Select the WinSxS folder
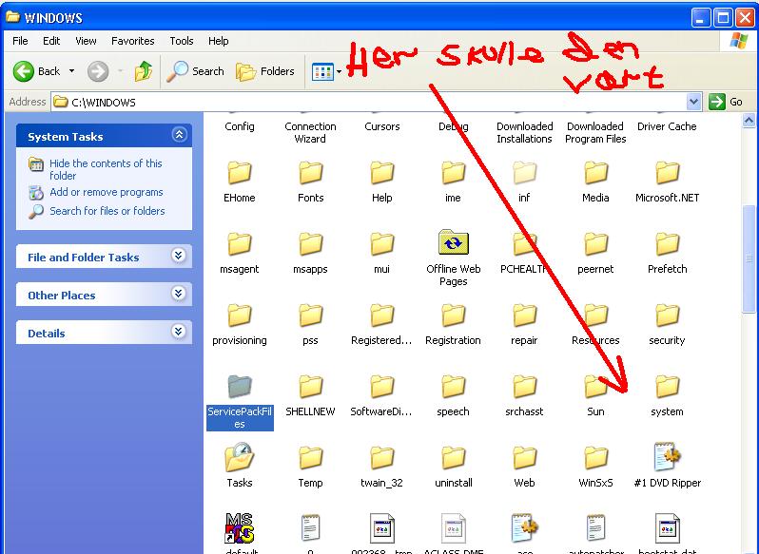The image size is (759, 554). point(595,467)
